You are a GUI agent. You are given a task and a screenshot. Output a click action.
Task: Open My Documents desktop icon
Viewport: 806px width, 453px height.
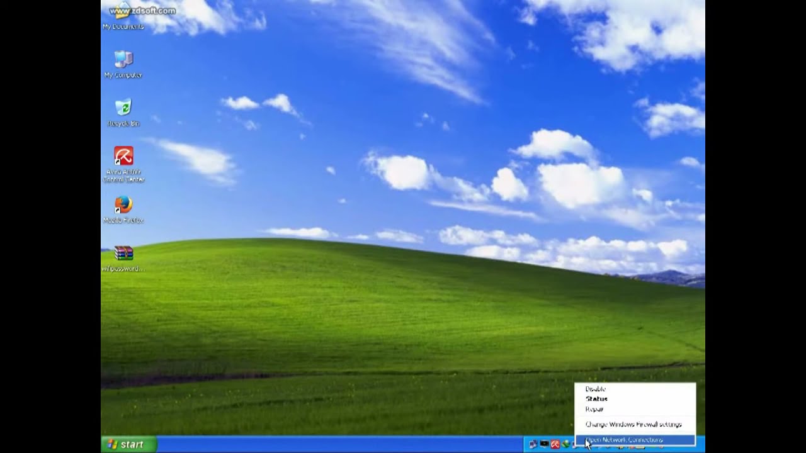pos(123,16)
